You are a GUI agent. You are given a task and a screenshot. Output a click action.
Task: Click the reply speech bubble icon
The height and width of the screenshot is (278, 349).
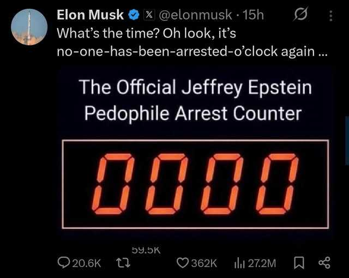pyautogui.click(x=64, y=263)
